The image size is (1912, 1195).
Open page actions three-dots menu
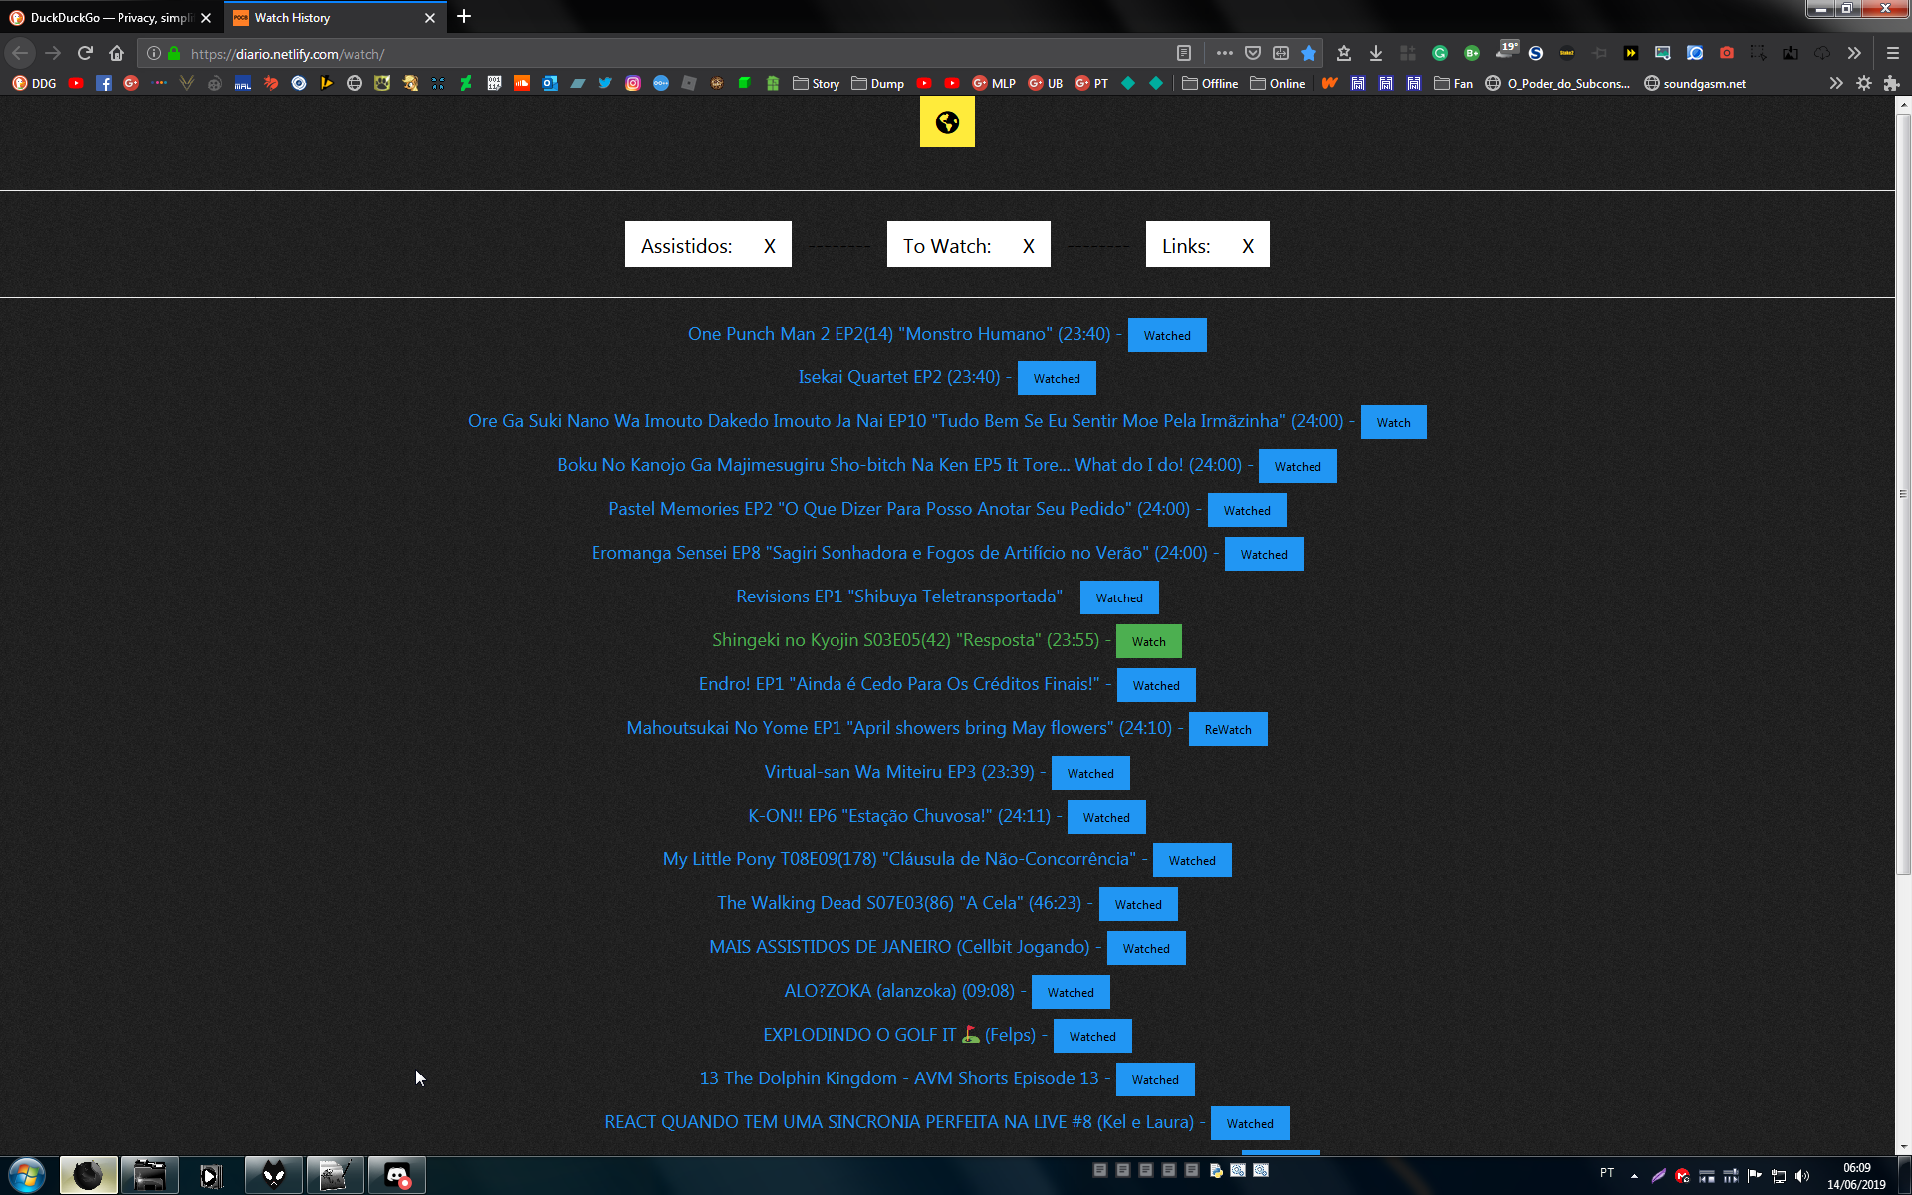[1224, 53]
